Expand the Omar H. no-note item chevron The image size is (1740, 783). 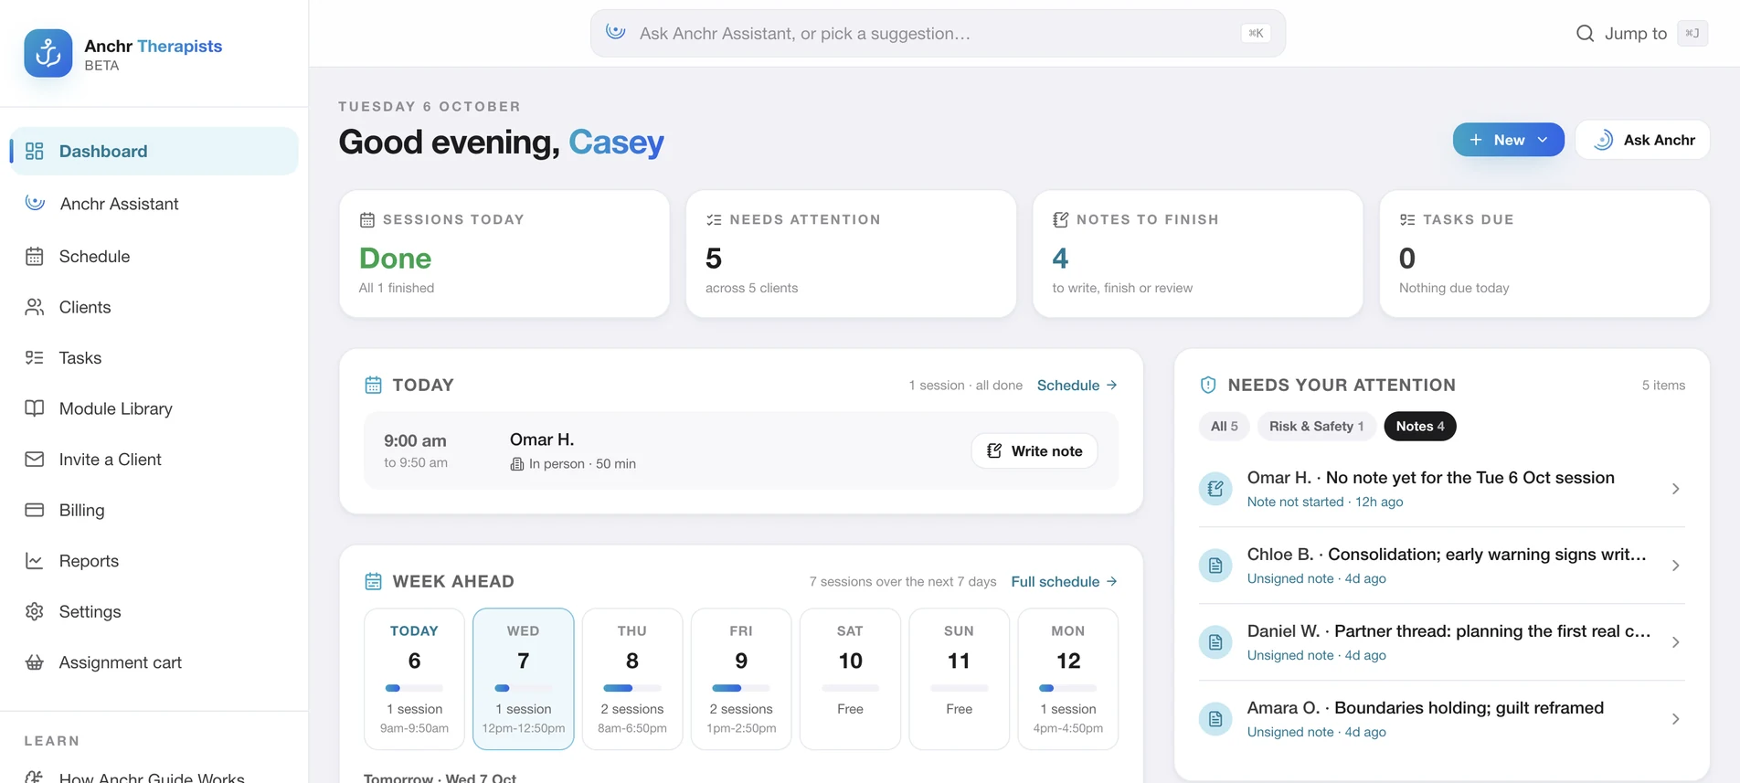[1675, 489]
